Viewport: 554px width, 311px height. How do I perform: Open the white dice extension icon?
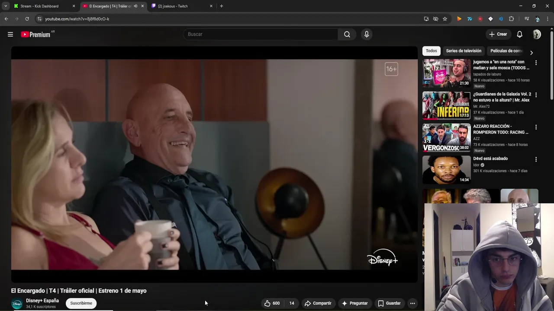[490, 19]
